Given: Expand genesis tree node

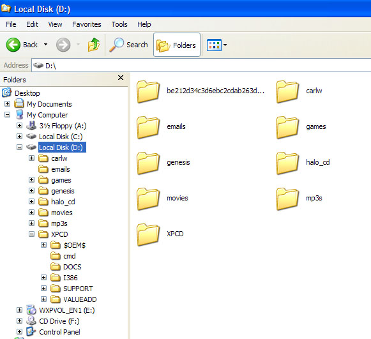Looking at the screenshot, I should tap(31, 191).
